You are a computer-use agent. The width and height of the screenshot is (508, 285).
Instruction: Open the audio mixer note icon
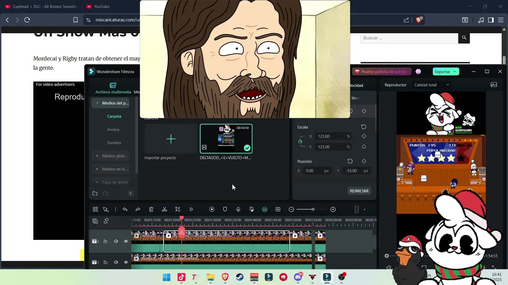(x=252, y=209)
